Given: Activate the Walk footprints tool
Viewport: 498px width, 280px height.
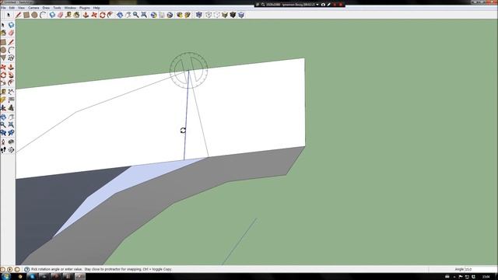Looking at the screenshot, I should click(x=3, y=150).
